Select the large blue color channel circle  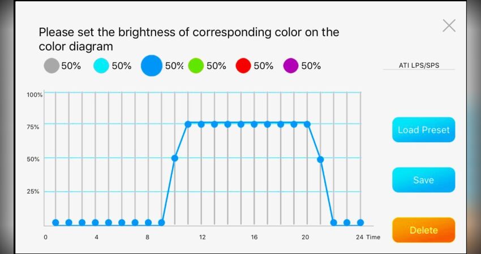pos(152,66)
